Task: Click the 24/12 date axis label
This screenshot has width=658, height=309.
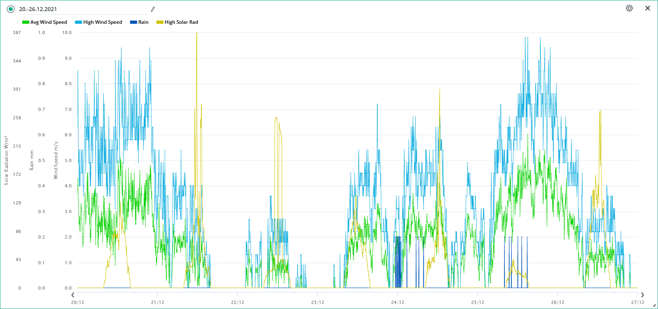Action: point(397,302)
